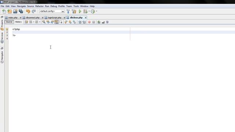Open the Edit menu
235x132 pixels.
7,6
